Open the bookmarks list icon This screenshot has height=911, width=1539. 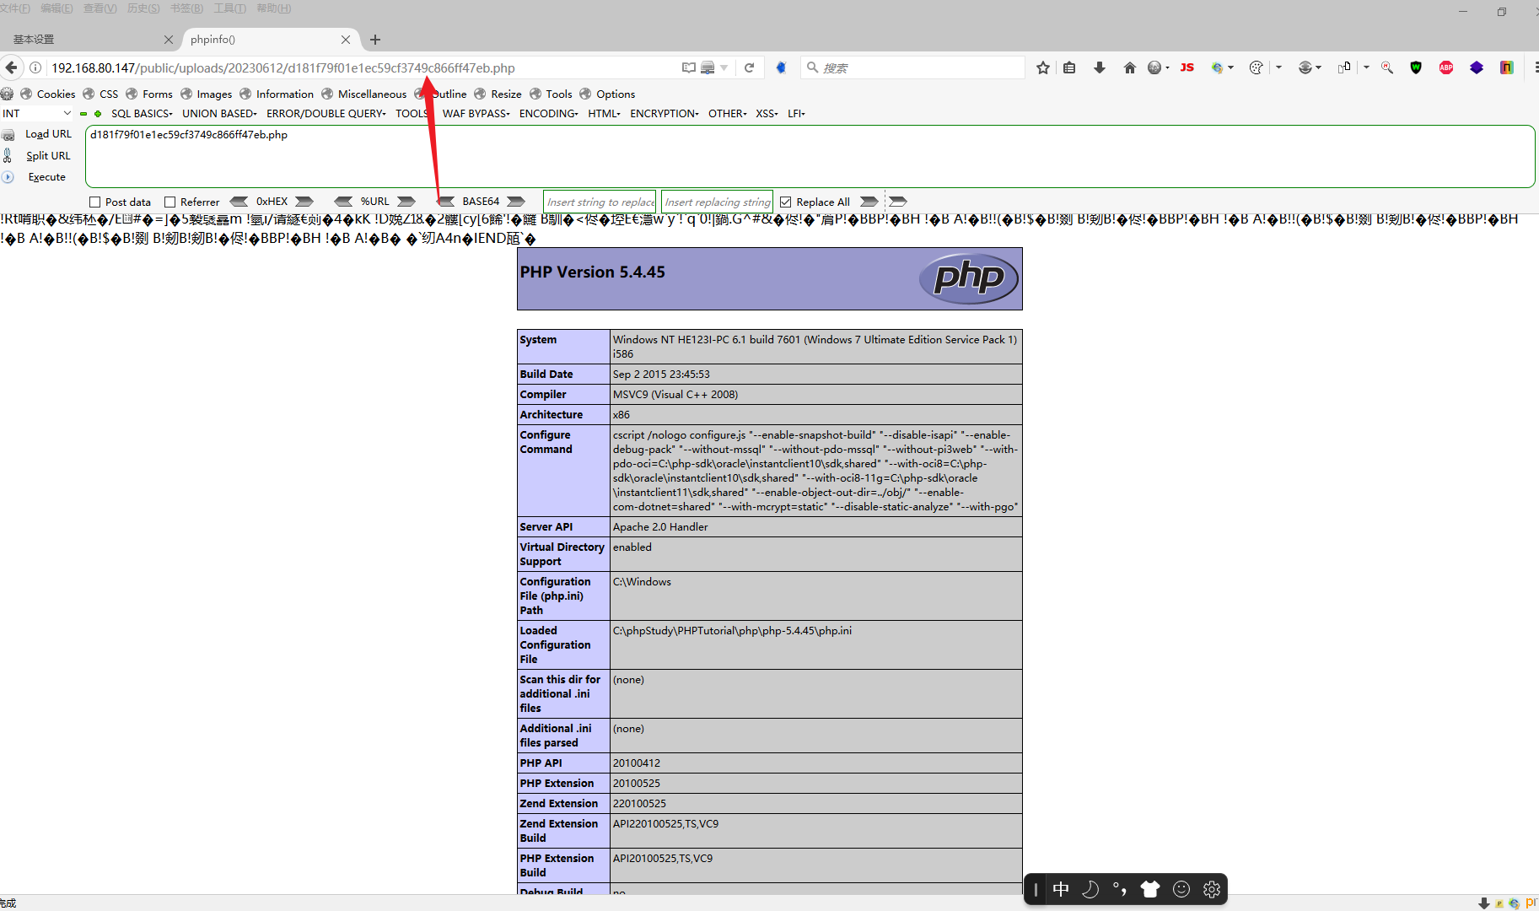pos(1069,67)
